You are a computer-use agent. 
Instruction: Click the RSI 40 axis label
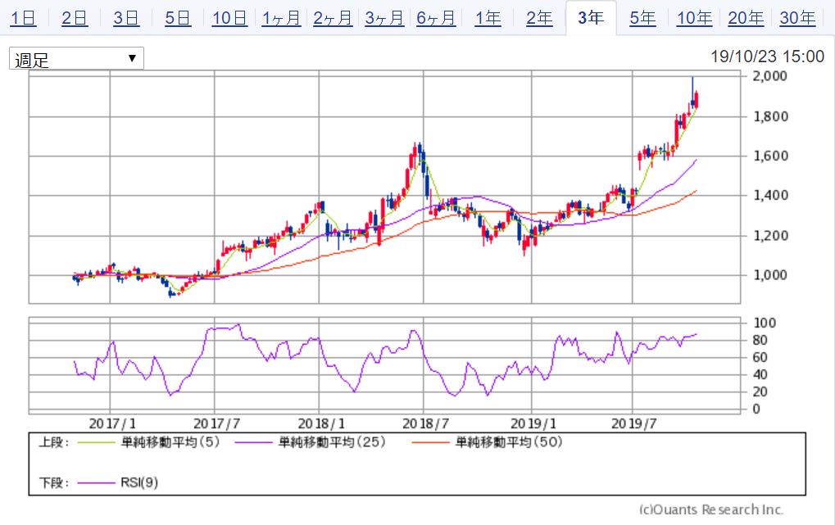tap(760, 375)
